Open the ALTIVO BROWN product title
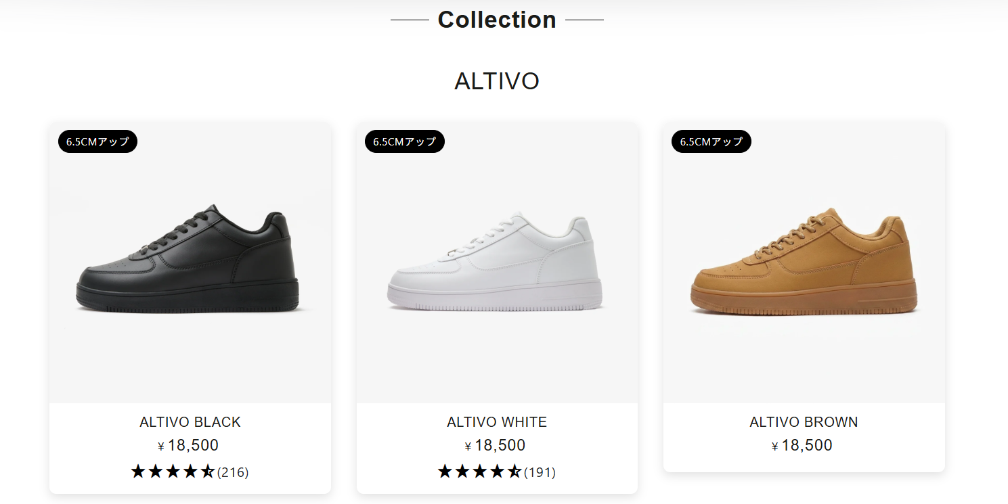Viewport: 1008px width, 504px height. [x=804, y=422]
